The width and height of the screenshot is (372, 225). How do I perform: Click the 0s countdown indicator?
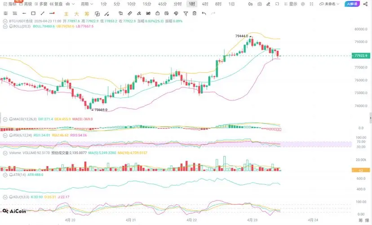[251, 4]
